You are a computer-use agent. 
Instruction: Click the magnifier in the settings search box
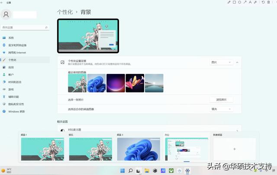(46, 27)
